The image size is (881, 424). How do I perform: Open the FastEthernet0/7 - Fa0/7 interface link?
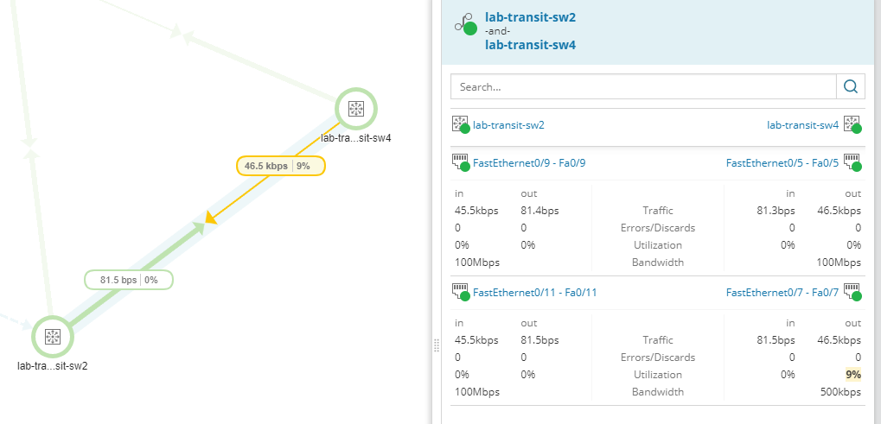click(x=782, y=293)
